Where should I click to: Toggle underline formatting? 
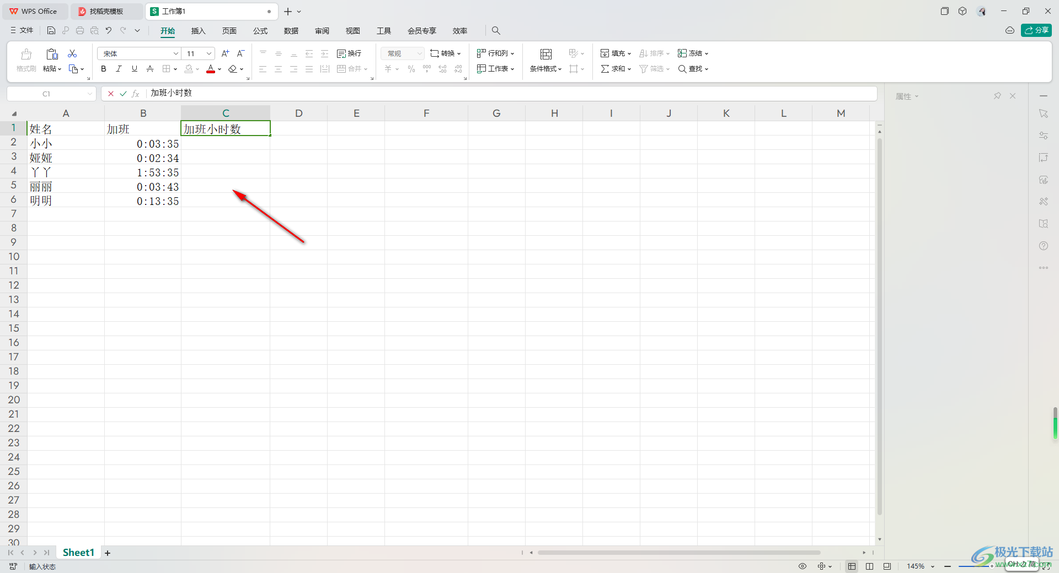pyautogui.click(x=134, y=69)
